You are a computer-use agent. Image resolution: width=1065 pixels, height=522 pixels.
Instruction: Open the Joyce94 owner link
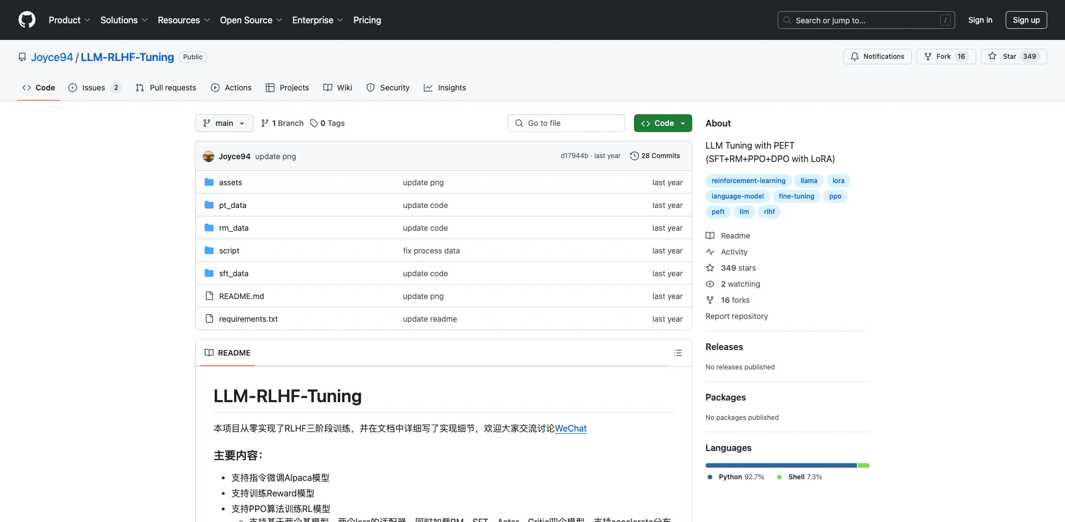(x=52, y=57)
